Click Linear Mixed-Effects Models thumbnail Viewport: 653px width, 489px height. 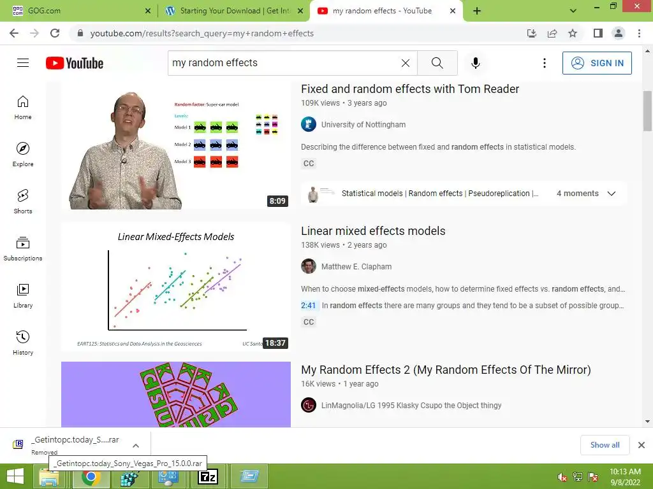point(176,286)
